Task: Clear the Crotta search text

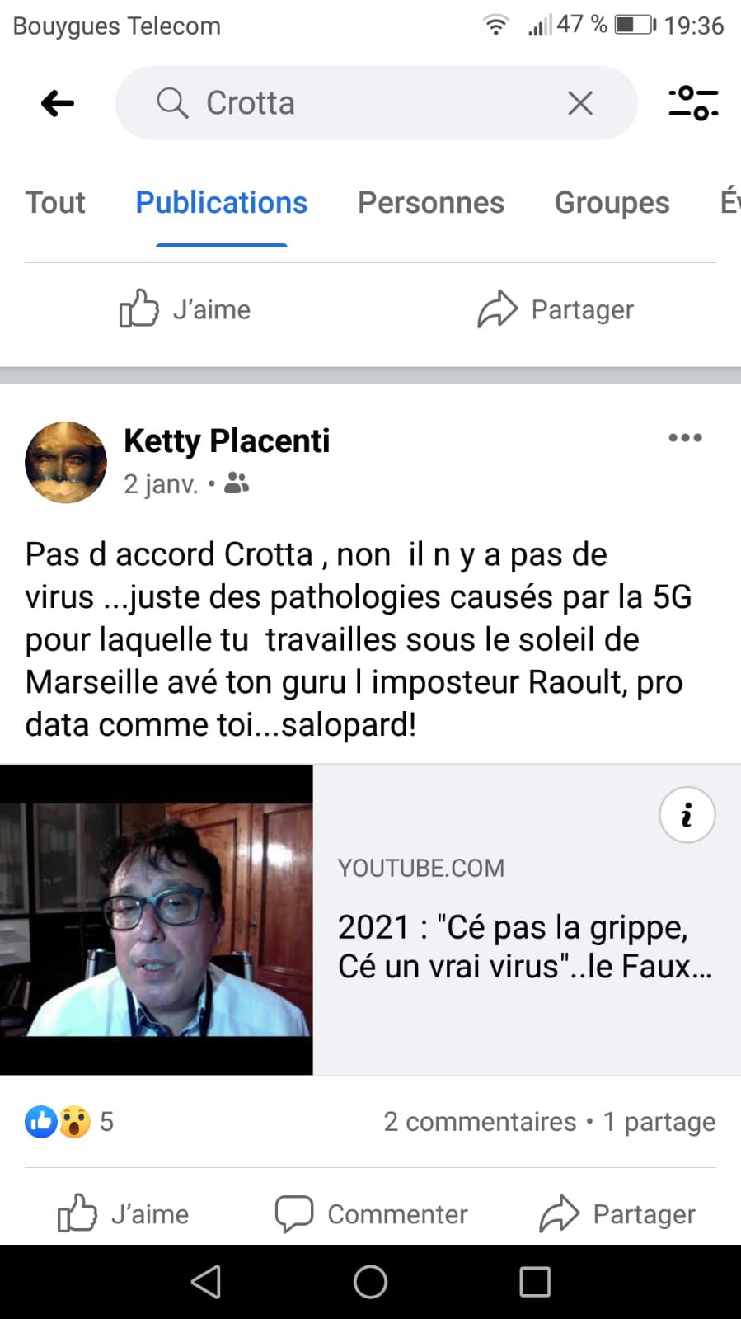Action: click(580, 103)
